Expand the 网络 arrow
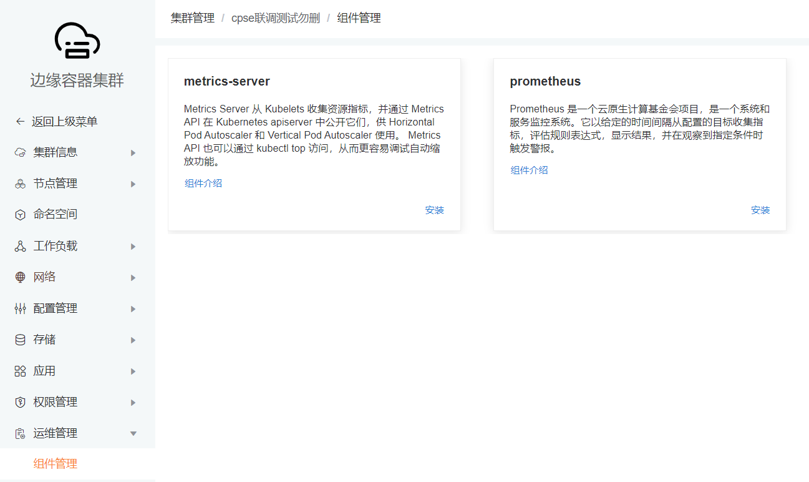This screenshot has height=482, width=809. (133, 278)
